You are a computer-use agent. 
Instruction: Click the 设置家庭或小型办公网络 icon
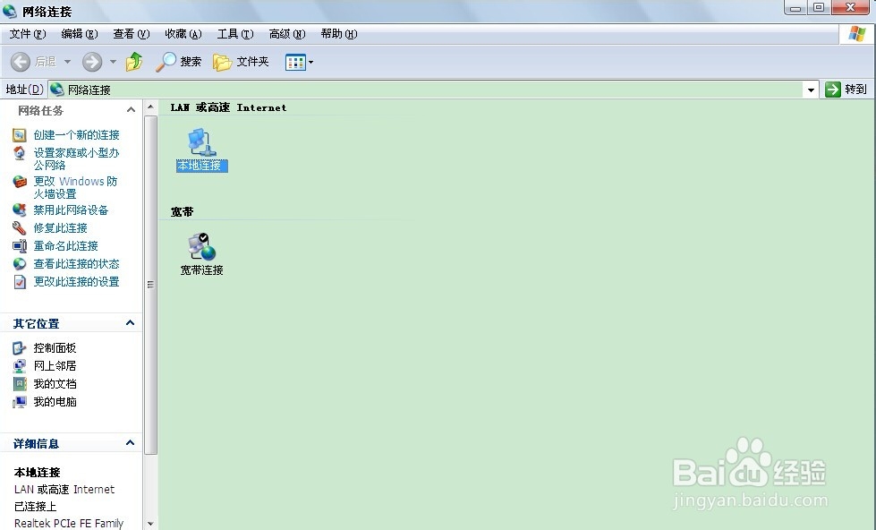[20, 153]
